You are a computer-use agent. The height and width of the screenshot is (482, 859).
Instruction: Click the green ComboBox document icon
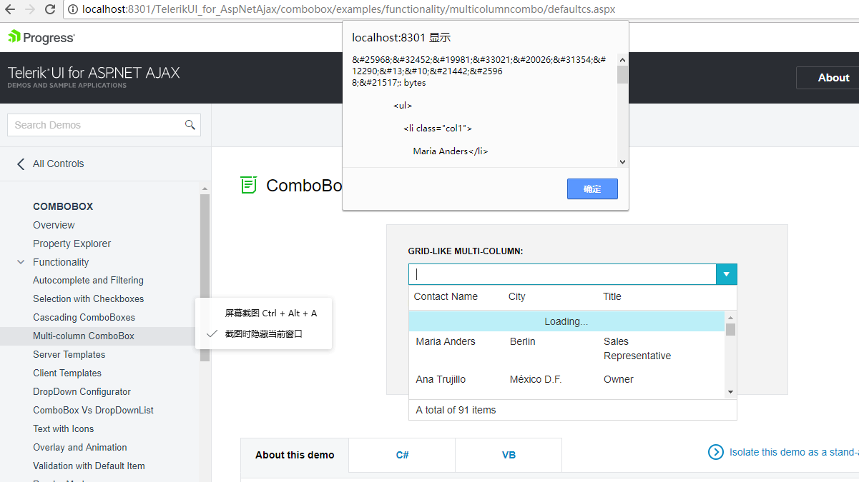[248, 185]
